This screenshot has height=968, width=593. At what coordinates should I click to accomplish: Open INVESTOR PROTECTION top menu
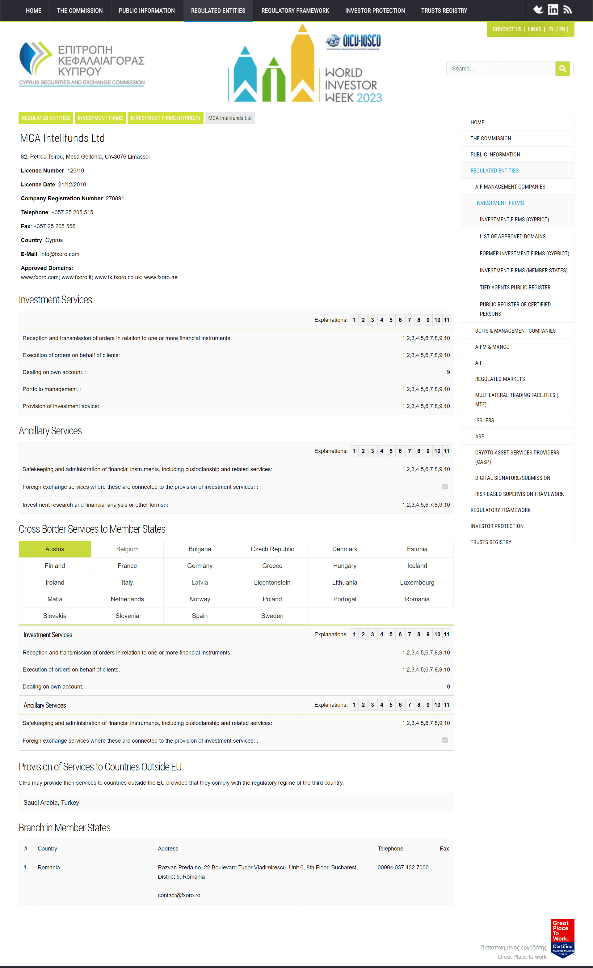coord(375,11)
